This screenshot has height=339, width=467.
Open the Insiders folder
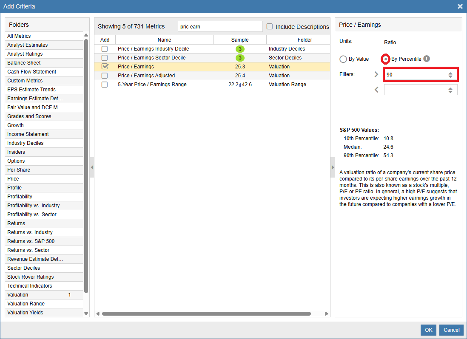(44, 152)
